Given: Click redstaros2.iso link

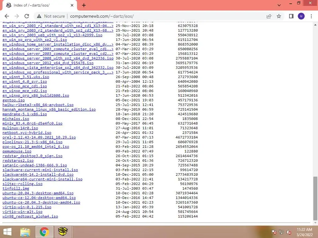Looking at the screenshot, I should 18,161.
